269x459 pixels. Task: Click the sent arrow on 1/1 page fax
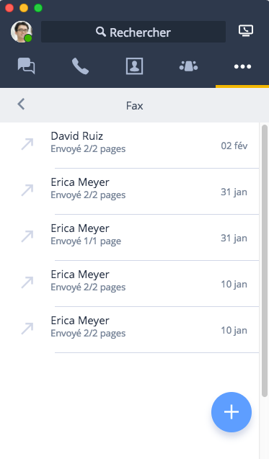click(27, 236)
